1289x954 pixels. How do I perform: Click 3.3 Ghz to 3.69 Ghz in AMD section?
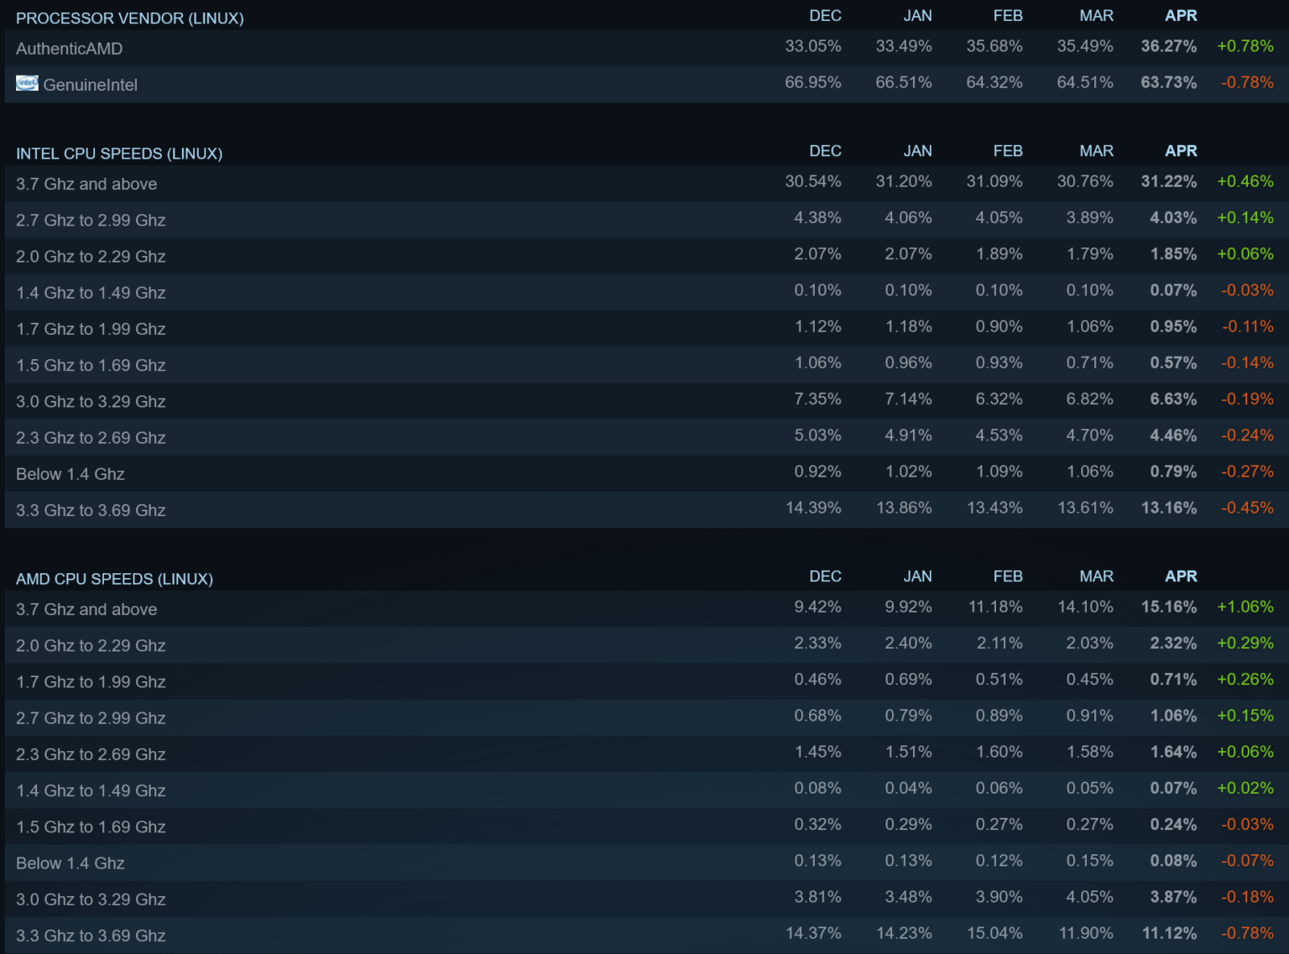(91, 936)
